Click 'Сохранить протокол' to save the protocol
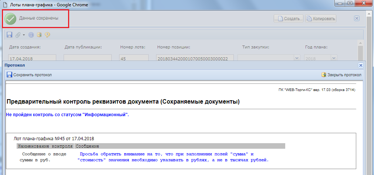 (x=29, y=75)
